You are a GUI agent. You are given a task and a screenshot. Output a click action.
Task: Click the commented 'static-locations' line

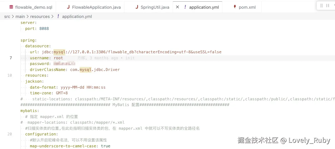point(178,99)
